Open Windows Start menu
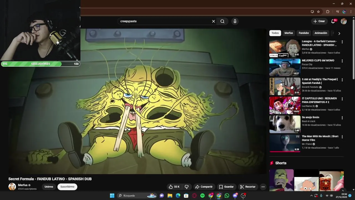The height and width of the screenshot is (200, 355). tap(112, 196)
